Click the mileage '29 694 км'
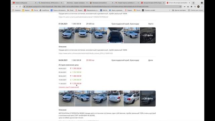The width and height of the screenshot is (215, 121). pos(90,24)
